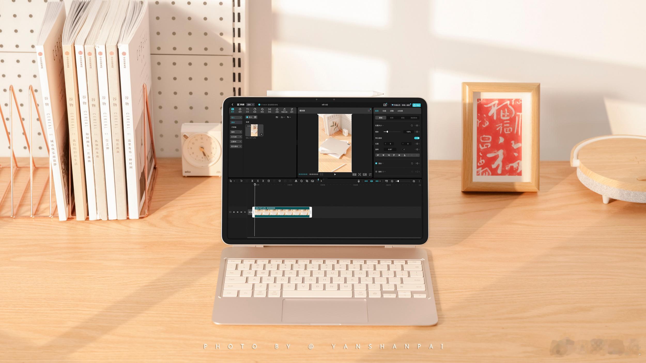Viewport: 646px width, 363px height.
Task: Hide the track using eye icon
Action: pyautogui.click(x=237, y=212)
